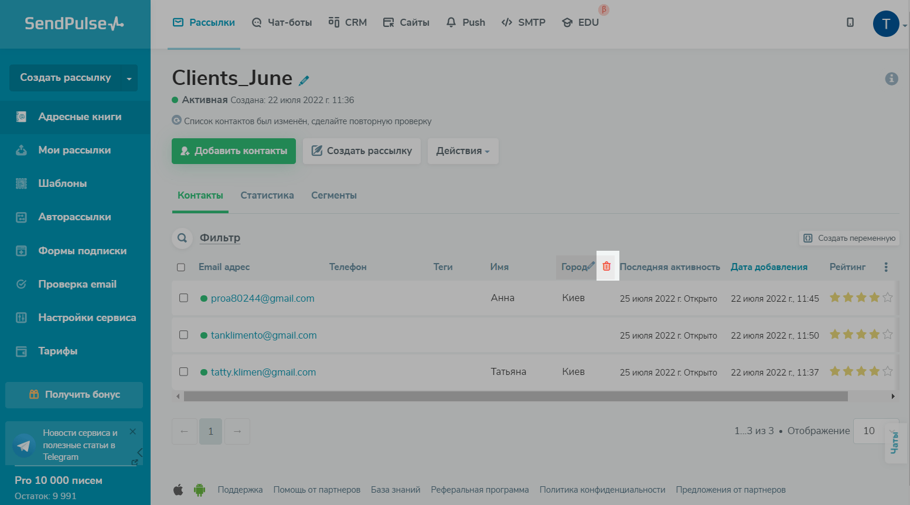Click the green Добавить контакты button
The image size is (910, 505).
tap(234, 151)
